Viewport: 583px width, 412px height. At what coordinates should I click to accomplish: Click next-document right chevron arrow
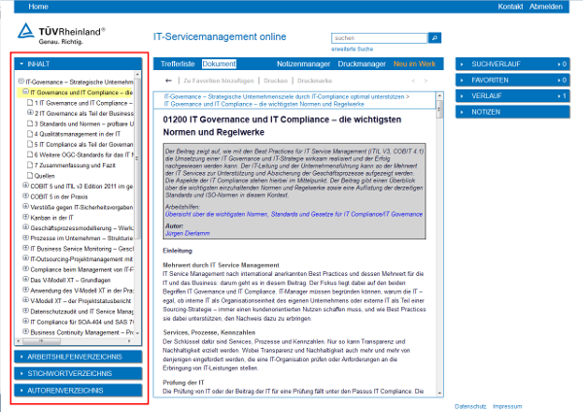(426, 81)
